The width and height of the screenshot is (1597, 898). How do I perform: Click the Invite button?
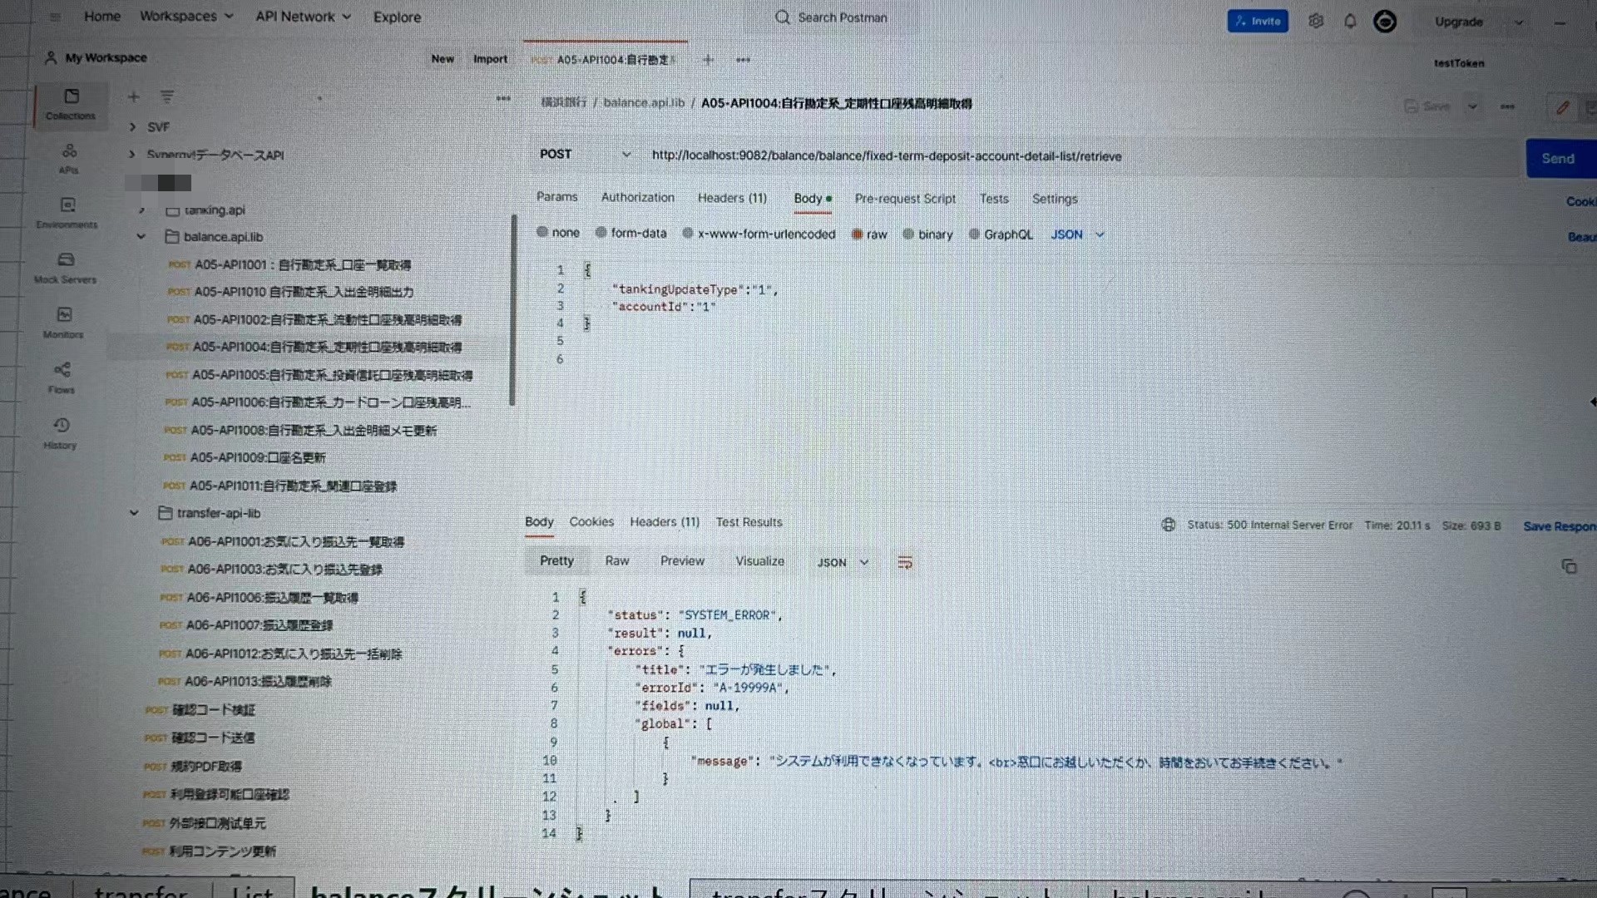pos(1258,21)
